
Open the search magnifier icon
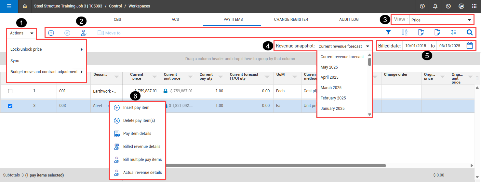(x=469, y=32)
